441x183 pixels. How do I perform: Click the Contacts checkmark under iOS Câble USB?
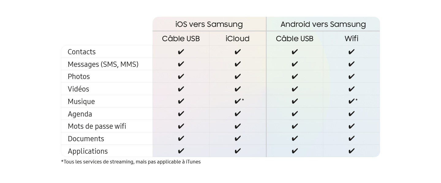coord(181,52)
